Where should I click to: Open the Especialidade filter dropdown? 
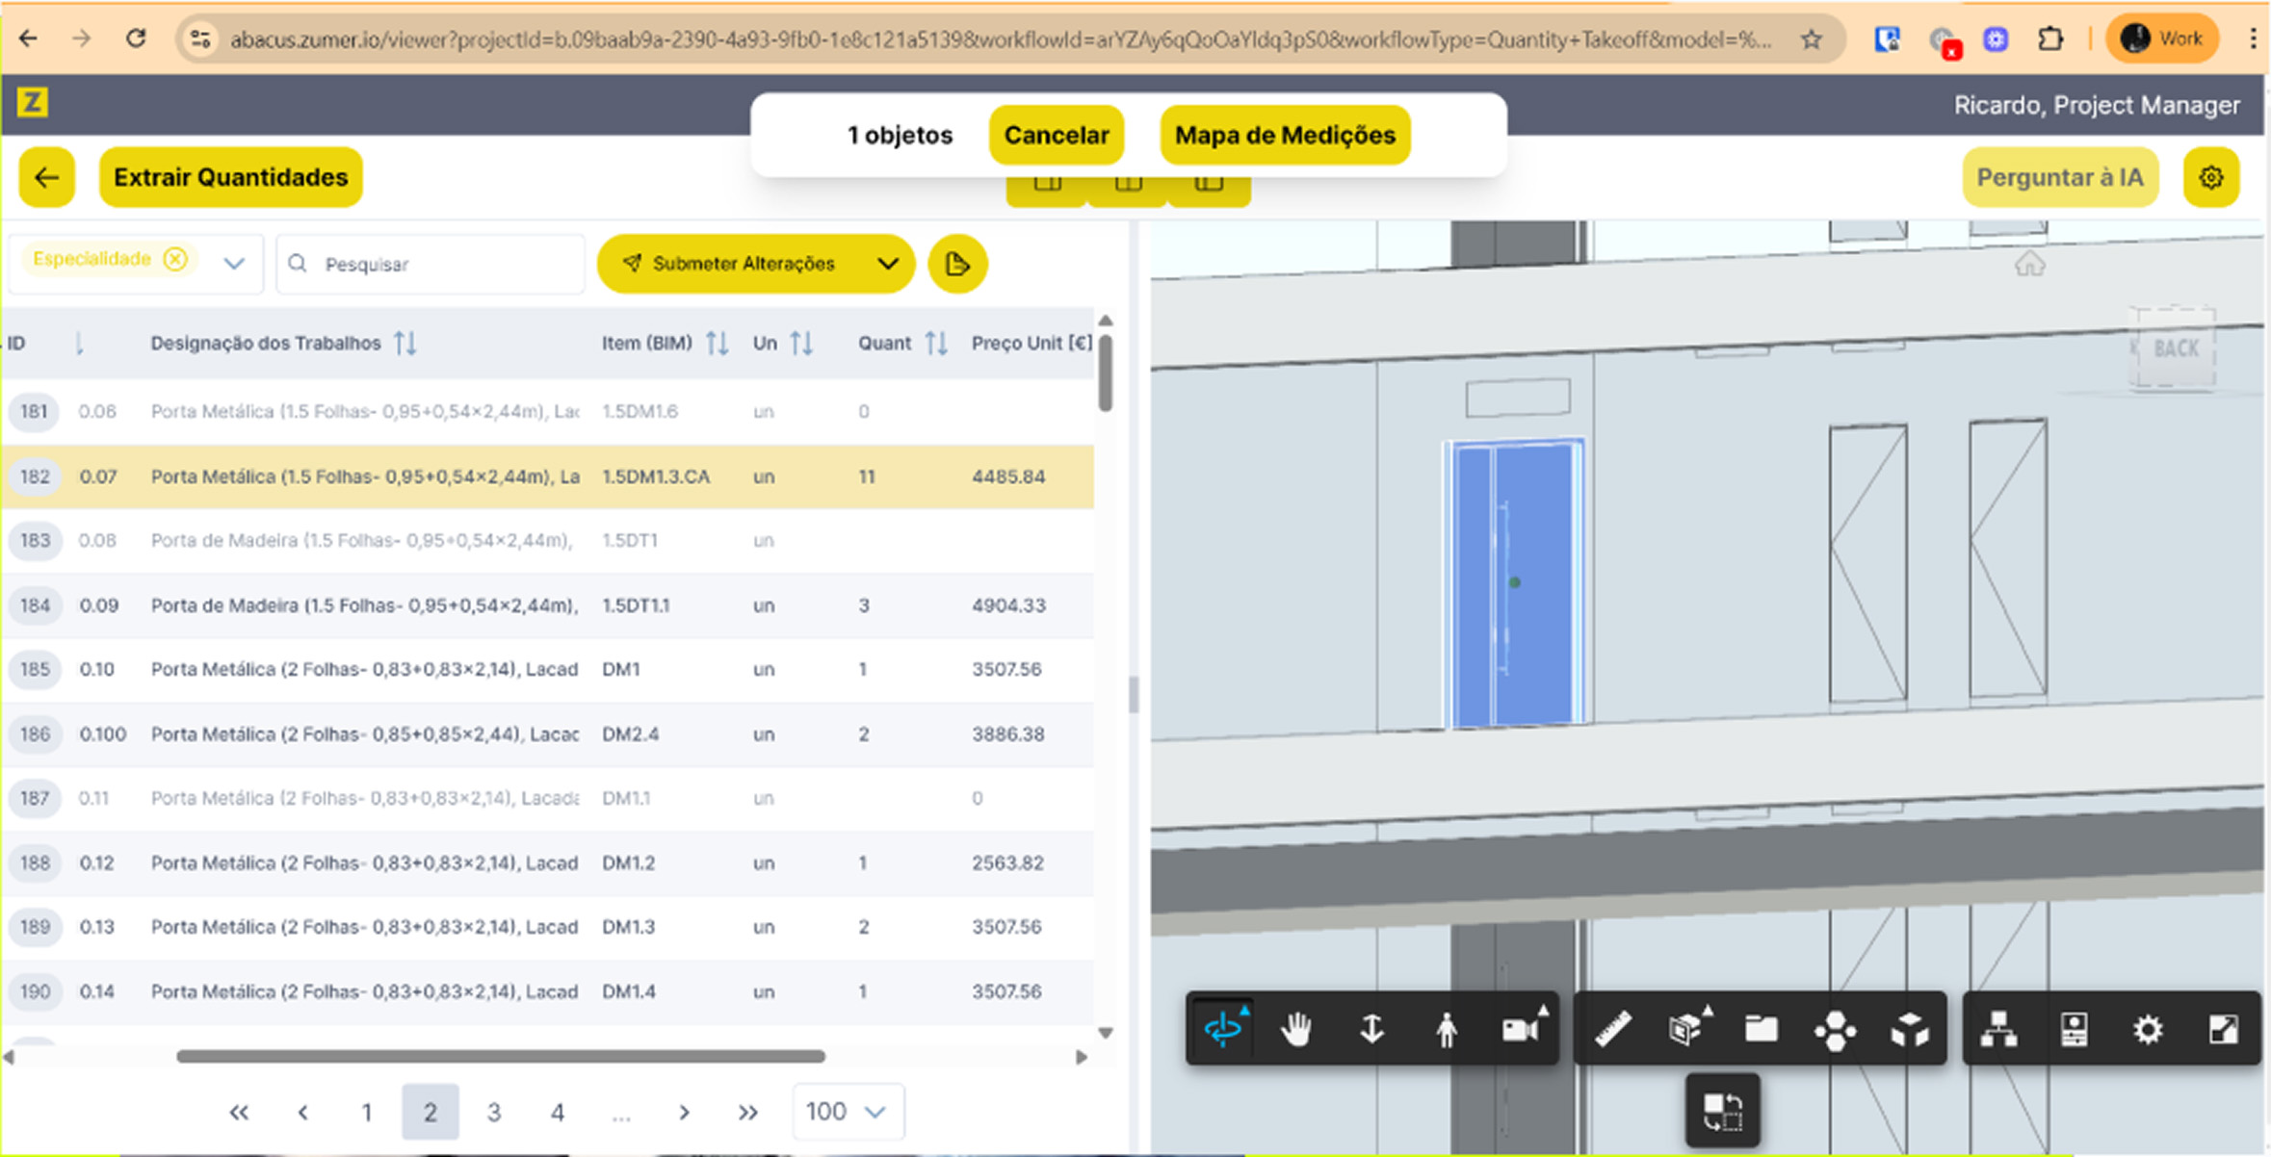pos(234,263)
